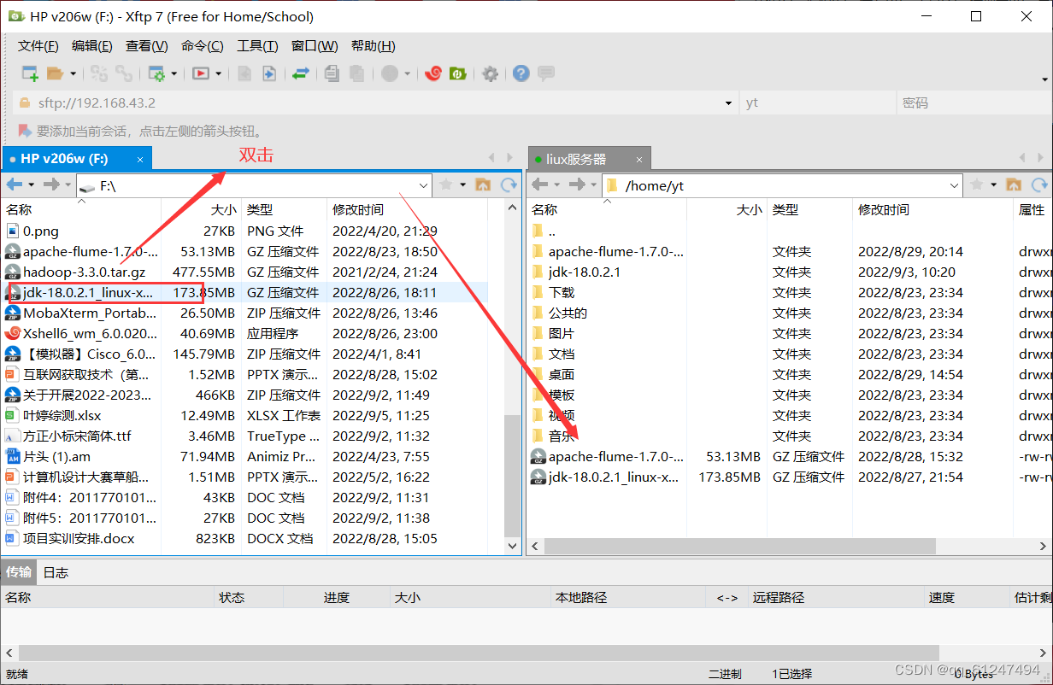
Task: Go to the remote pane home folder icon
Action: 1014,184
